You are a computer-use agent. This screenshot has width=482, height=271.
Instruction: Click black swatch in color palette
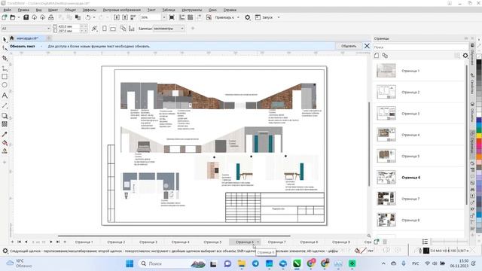[x=479, y=62]
